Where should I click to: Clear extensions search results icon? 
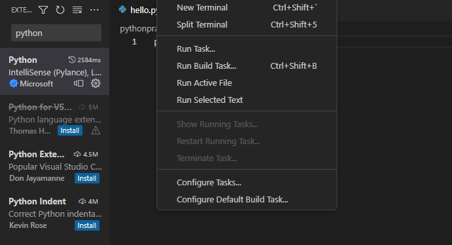(77, 10)
